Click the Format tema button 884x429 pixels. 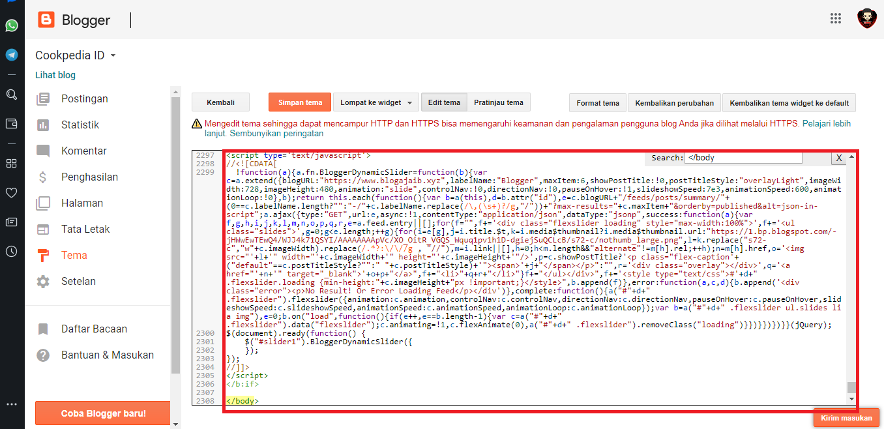pyautogui.click(x=598, y=103)
